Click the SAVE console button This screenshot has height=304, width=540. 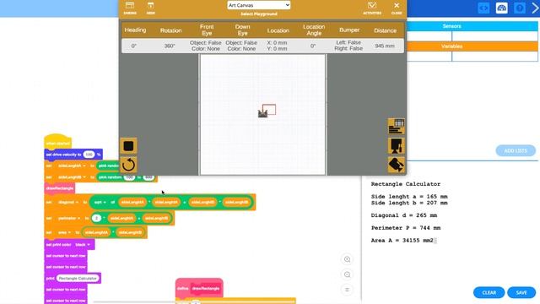pyautogui.click(x=521, y=293)
